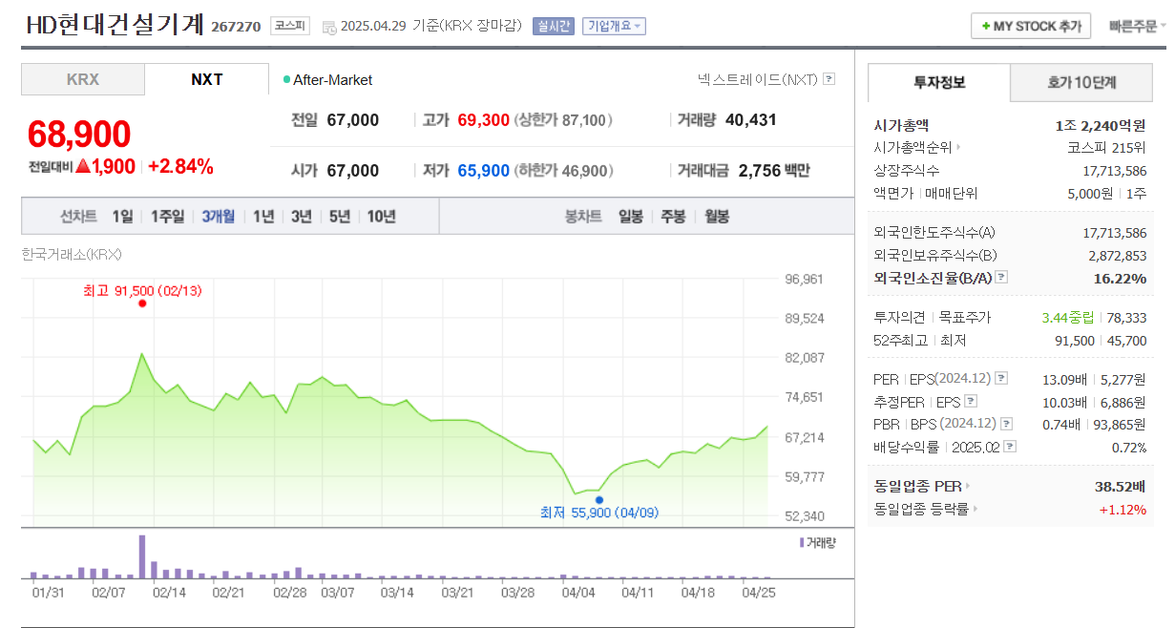Click the red 최고 91,500 chart marker
This screenshot has width=1175, height=628.
click(142, 304)
